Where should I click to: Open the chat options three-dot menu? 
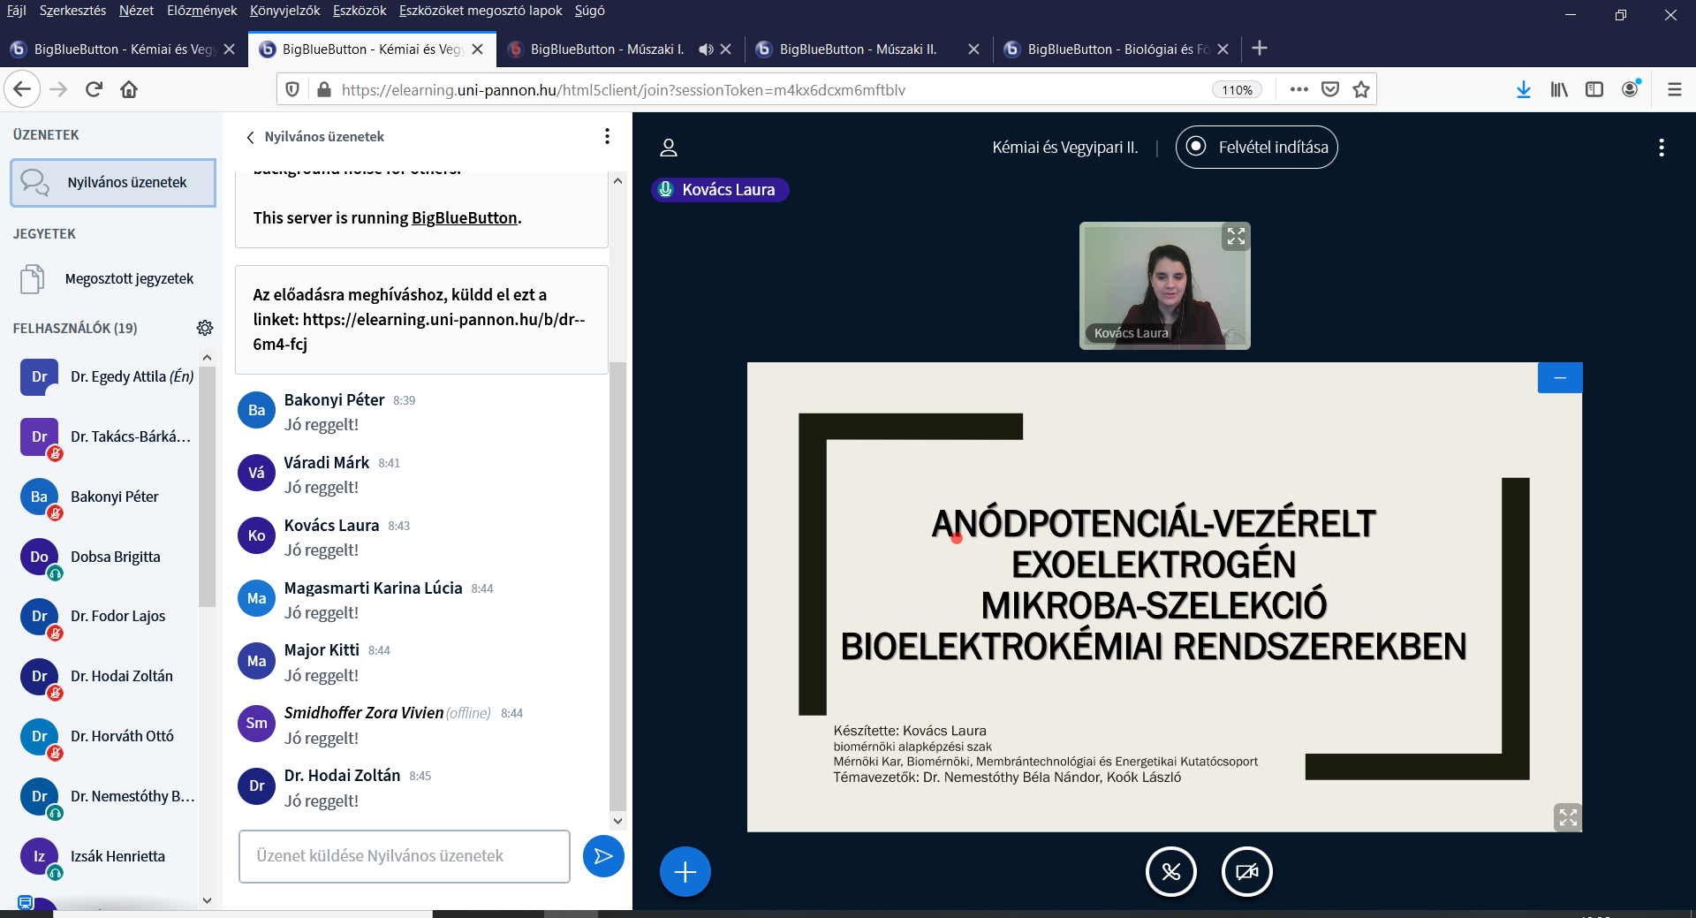click(x=607, y=136)
